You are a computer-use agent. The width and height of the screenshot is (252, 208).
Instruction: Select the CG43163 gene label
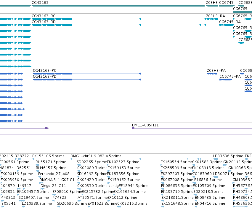tap(40, 3)
